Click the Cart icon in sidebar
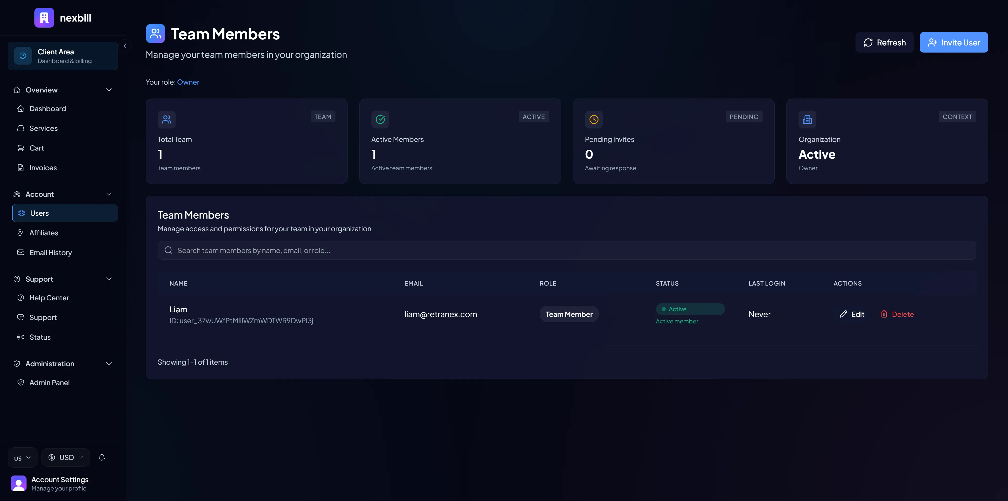The width and height of the screenshot is (1008, 501). (21, 148)
